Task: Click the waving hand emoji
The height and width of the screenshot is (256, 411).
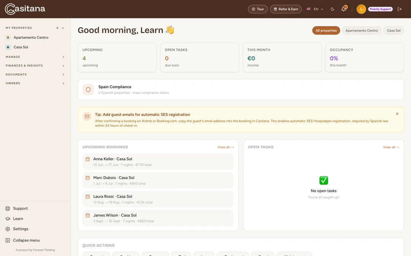Action: [x=170, y=30]
